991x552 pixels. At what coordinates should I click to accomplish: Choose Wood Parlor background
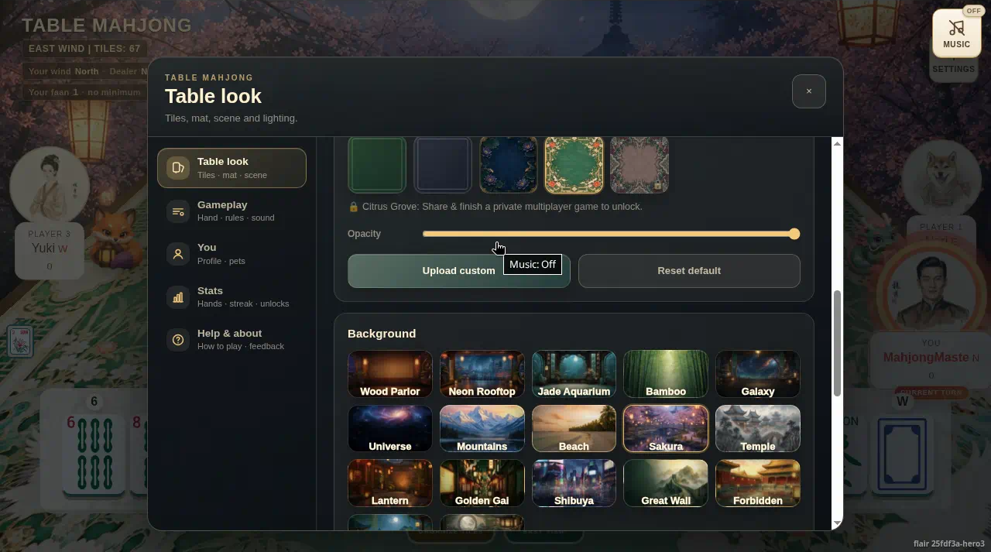390,374
